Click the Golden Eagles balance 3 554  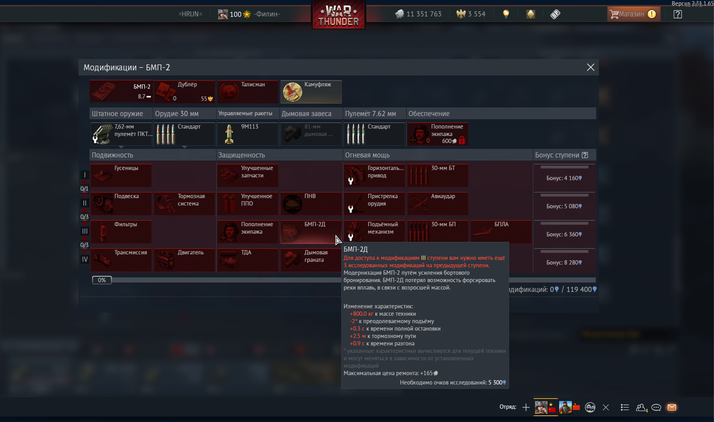[471, 14]
